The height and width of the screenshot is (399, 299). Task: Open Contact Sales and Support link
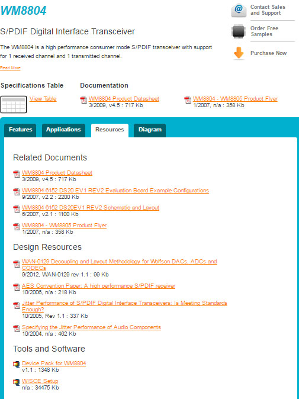coord(268,10)
